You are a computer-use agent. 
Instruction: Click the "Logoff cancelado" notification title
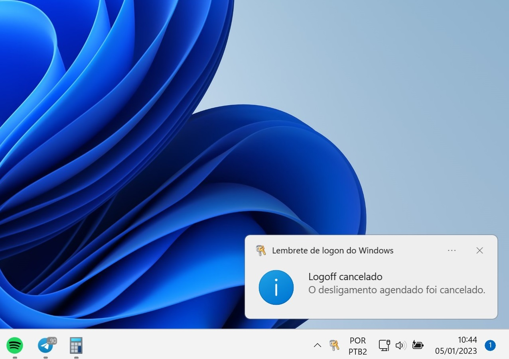click(345, 277)
